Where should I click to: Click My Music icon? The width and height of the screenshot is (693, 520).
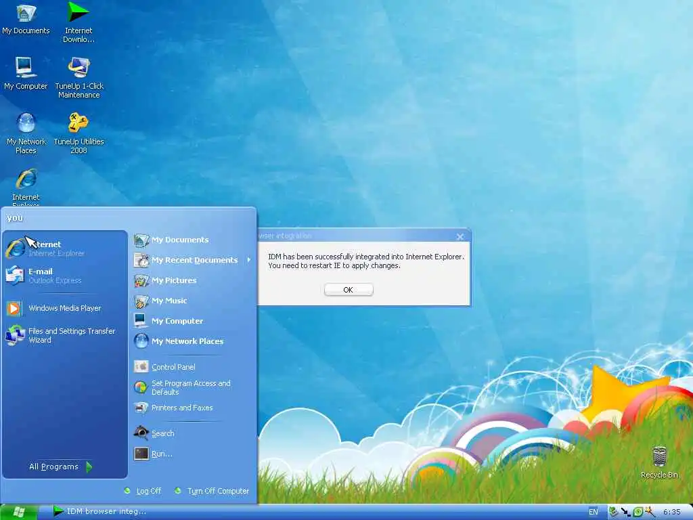pos(141,301)
